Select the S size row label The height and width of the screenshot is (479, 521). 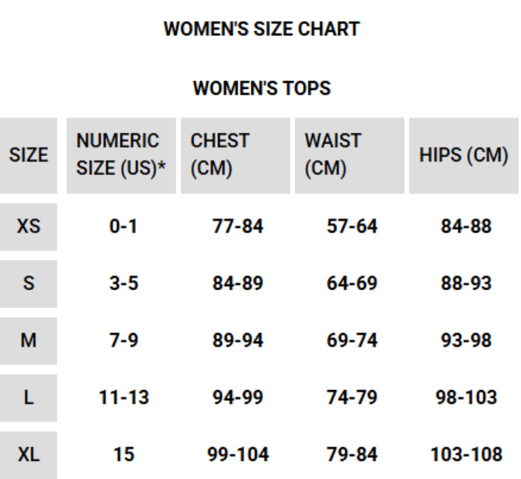(28, 283)
